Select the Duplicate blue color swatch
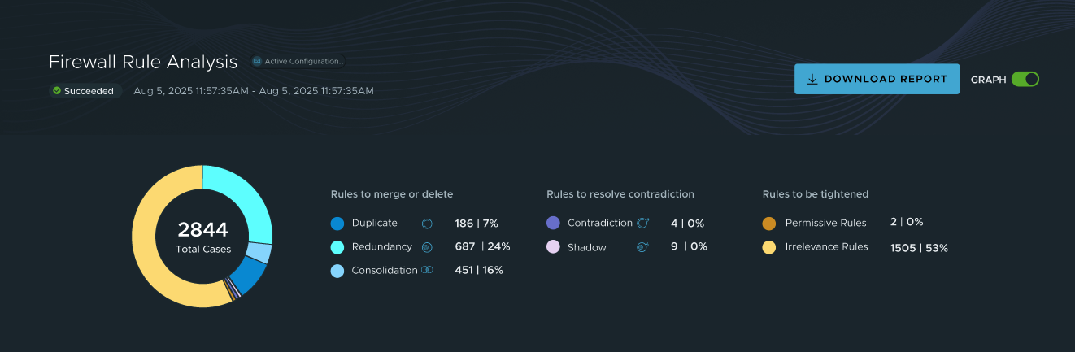This screenshot has height=352, width=1075. [337, 223]
